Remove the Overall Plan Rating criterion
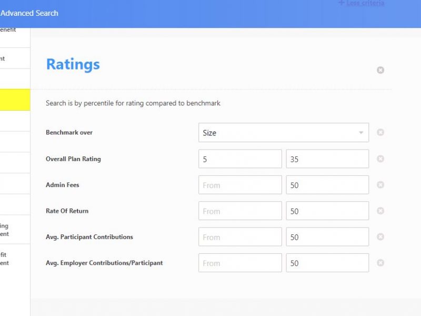421x316 pixels. pyautogui.click(x=380, y=159)
